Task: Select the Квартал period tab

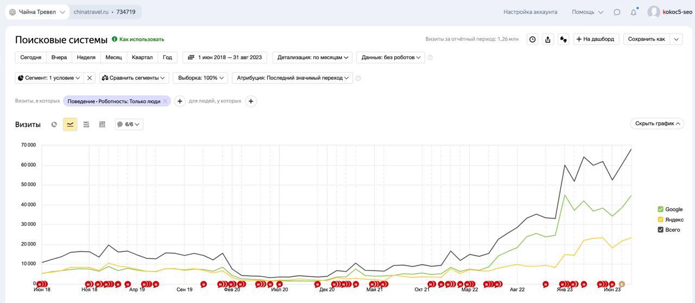Action: [x=142, y=57]
